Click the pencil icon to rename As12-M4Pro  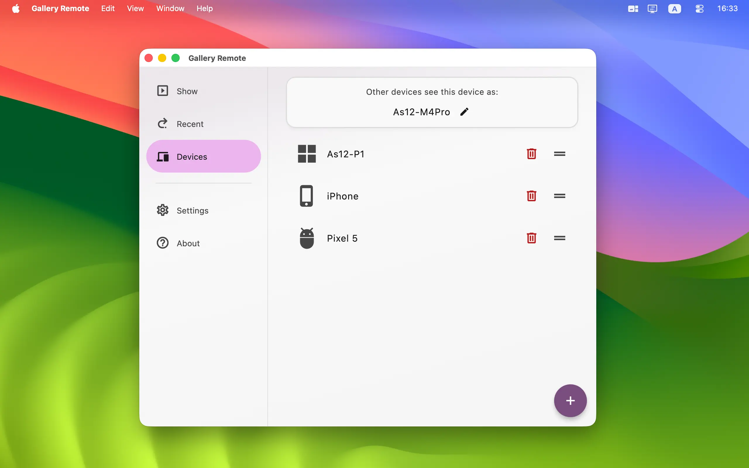coord(464,112)
